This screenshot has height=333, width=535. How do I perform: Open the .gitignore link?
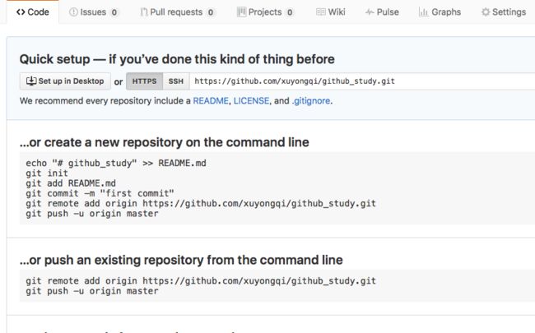coord(311,101)
